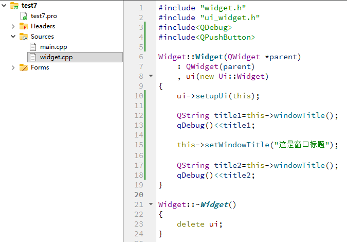Select widget.cpp in the project tree
This screenshot has width=347, height=242.
[x=56, y=57]
